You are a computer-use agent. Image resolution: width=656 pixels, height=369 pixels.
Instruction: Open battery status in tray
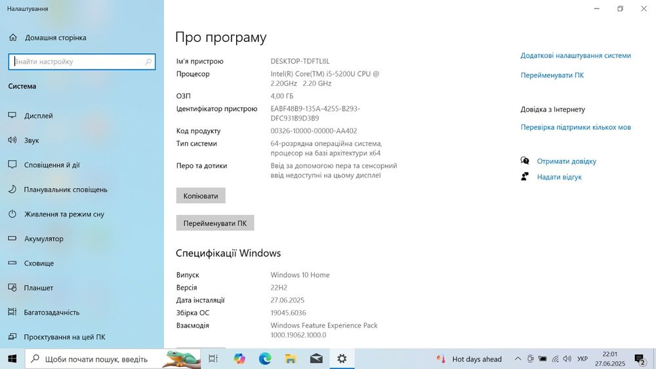(x=543, y=359)
